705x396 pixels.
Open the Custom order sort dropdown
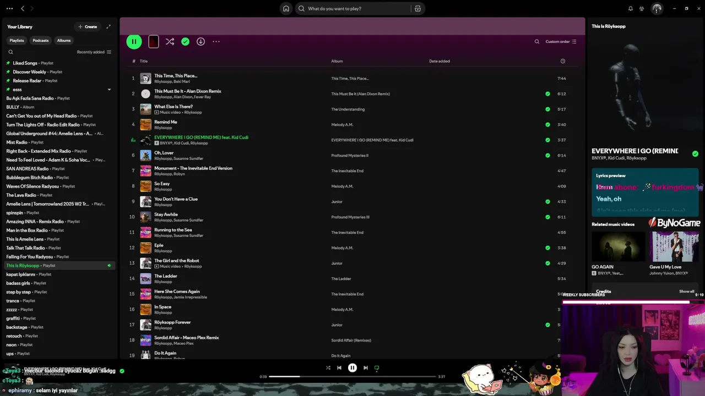(x=561, y=41)
